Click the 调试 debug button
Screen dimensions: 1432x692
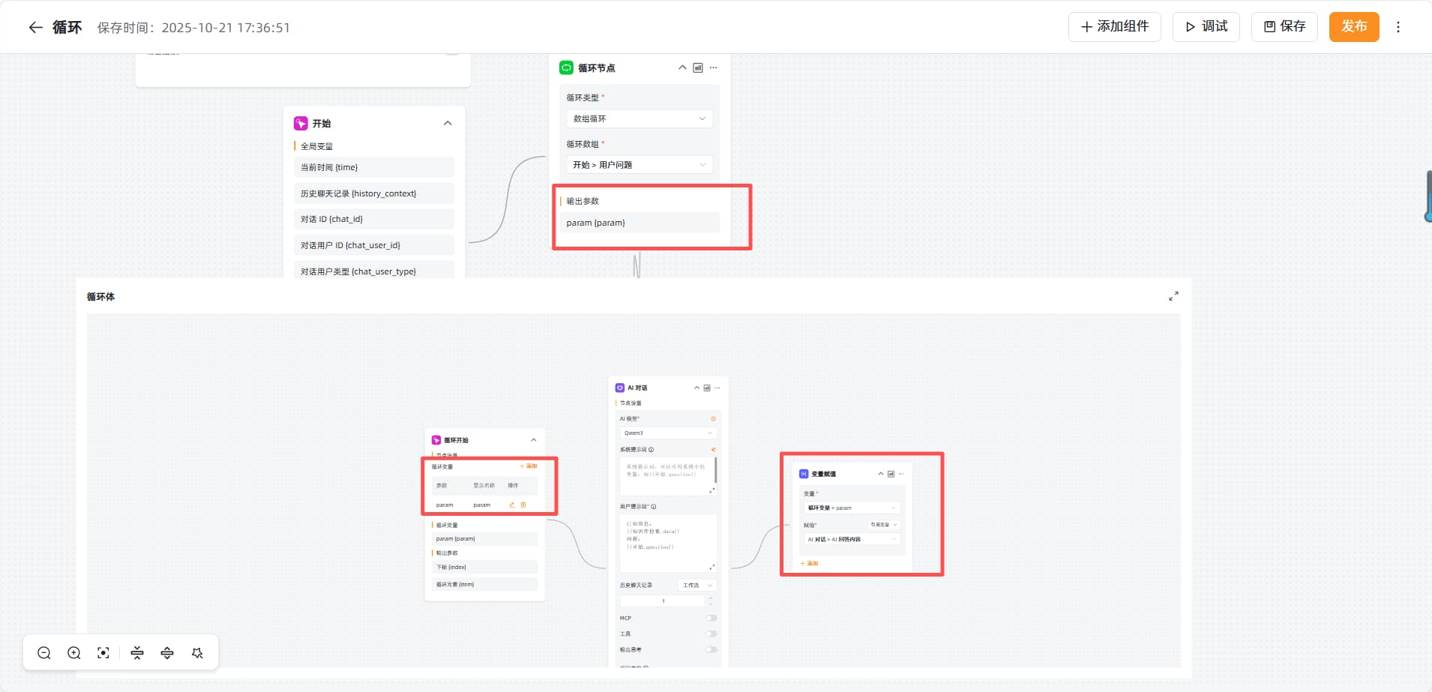1206,27
